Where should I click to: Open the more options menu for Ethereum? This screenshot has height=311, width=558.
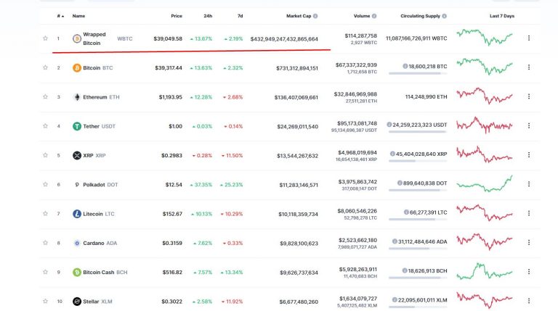(529, 96)
